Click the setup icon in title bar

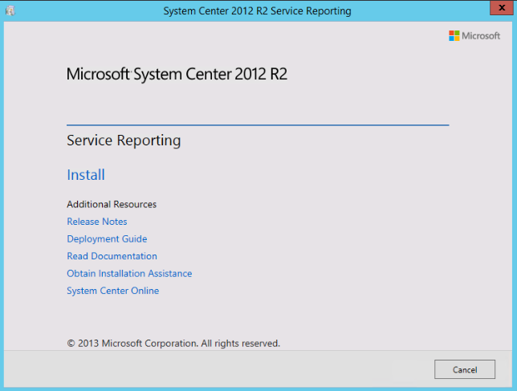tap(10, 10)
